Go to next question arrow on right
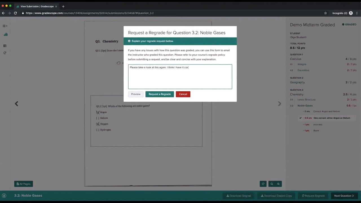The image size is (361, 203). [x=279, y=104]
